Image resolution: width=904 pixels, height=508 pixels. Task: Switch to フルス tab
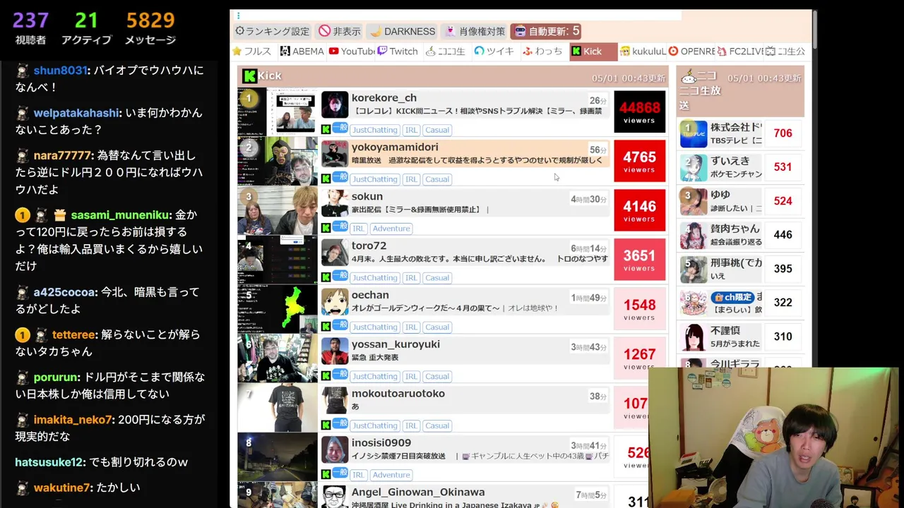(x=251, y=52)
